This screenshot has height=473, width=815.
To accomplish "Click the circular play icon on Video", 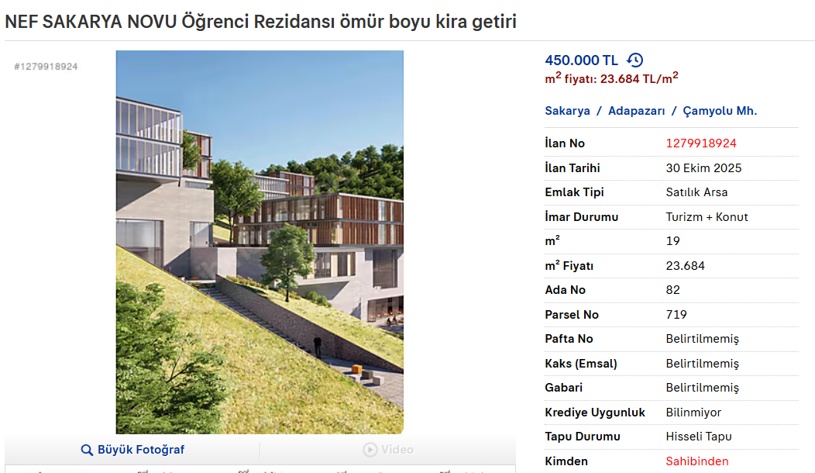I will click(x=370, y=449).
